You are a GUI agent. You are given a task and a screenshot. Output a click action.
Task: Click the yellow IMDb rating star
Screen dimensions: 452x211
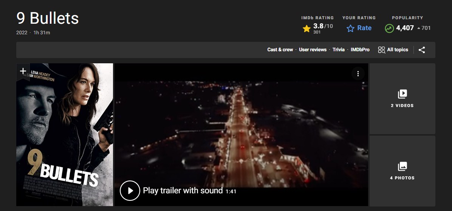click(x=306, y=29)
